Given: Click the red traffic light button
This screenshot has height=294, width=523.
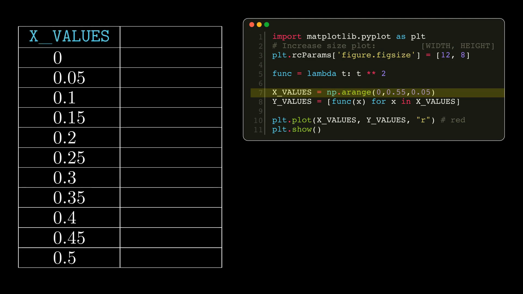Looking at the screenshot, I should click(252, 24).
